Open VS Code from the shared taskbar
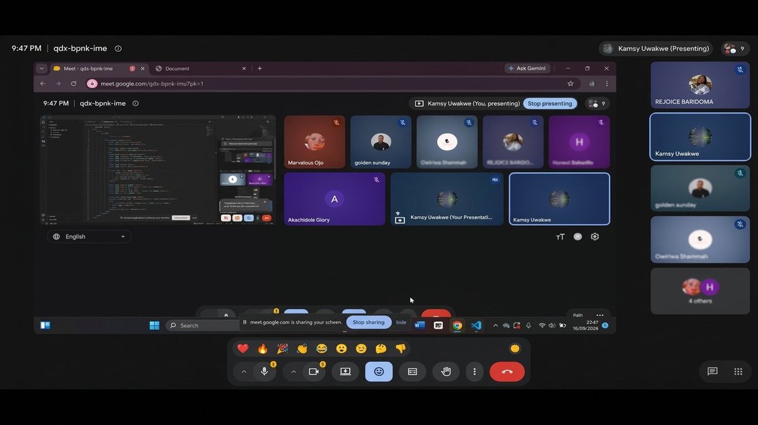The width and height of the screenshot is (758, 425). 476,325
